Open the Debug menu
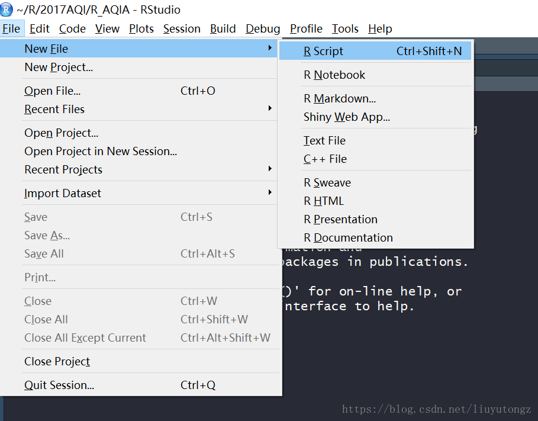 click(x=263, y=29)
